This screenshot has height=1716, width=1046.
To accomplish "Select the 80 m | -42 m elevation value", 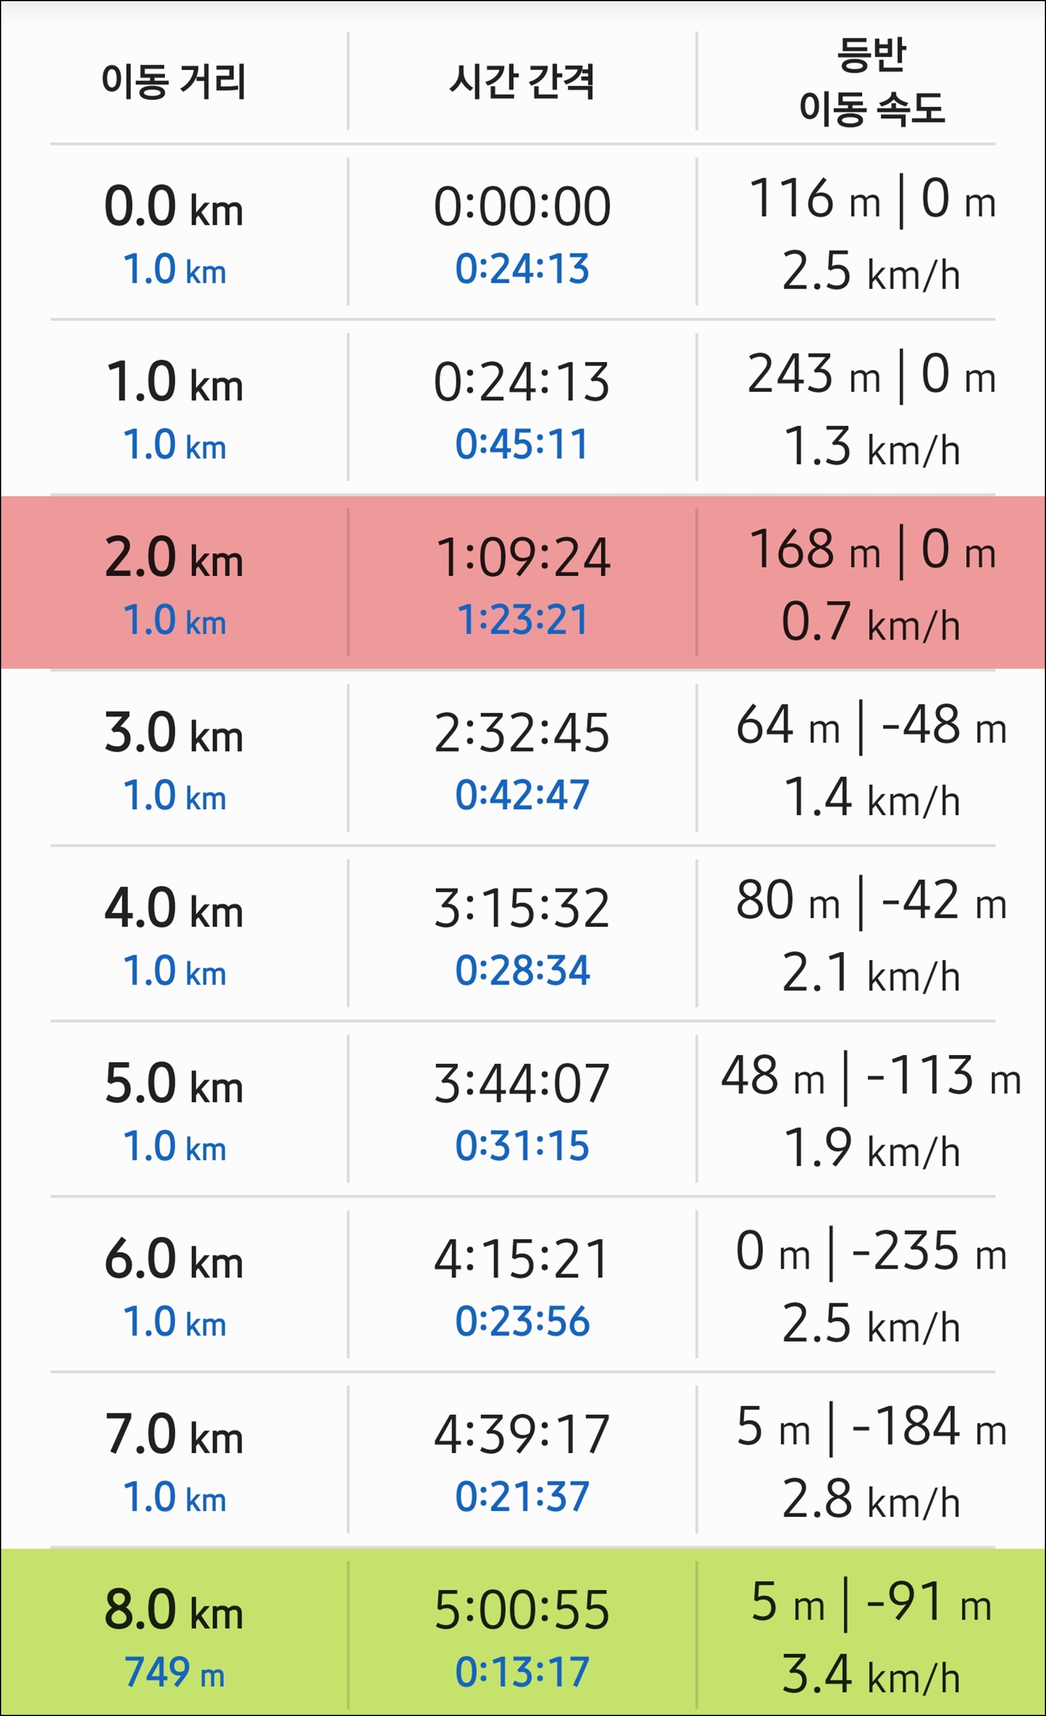I will tap(871, 900).
